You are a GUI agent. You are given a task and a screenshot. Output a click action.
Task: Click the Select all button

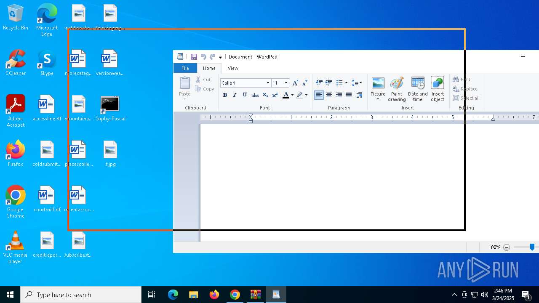(466, 98)
